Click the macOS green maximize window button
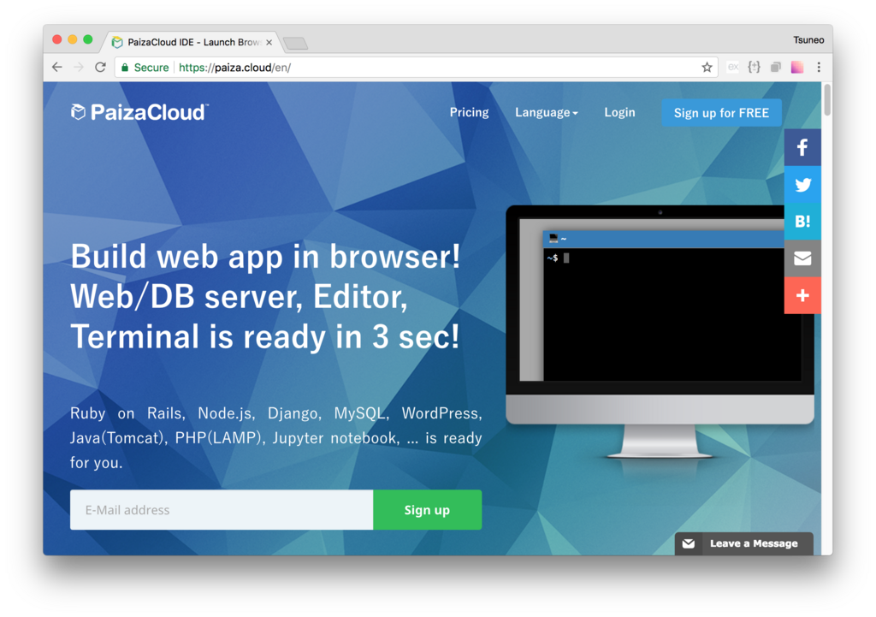This screenshot has height=617, width=876. pos(88,39)
